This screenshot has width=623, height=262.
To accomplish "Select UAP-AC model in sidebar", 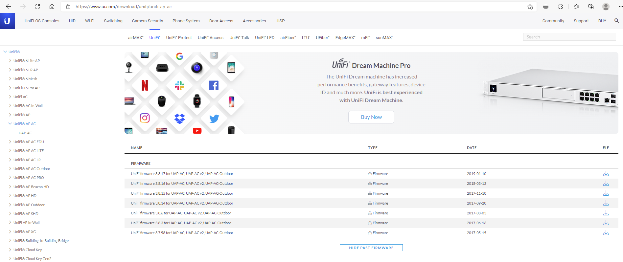I will 25,133.
